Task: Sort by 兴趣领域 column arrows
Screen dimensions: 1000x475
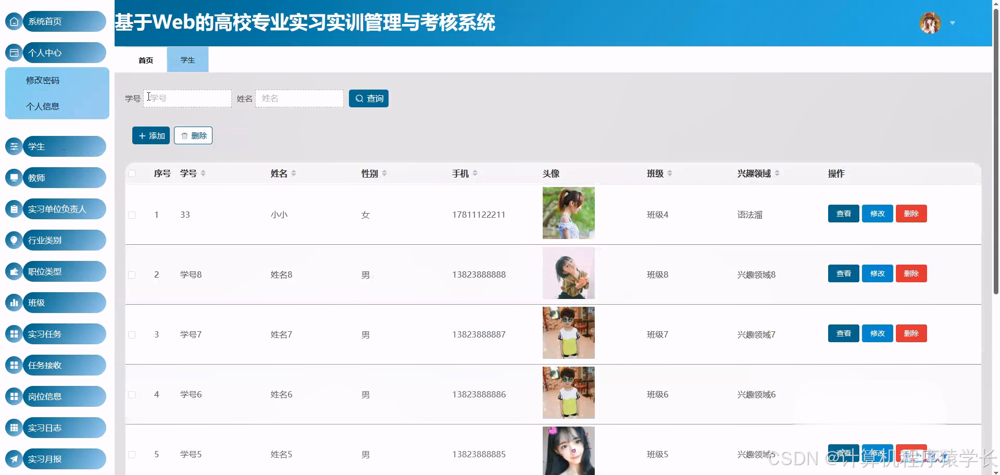Action: (777, 173)
